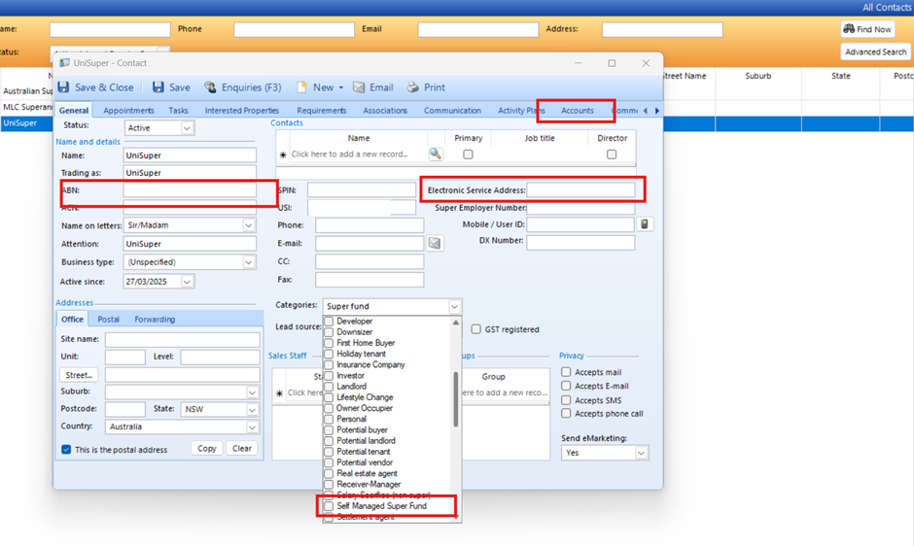Viewport: 914px width, 546px height.
Task: Check the Insurance Company category
Action: point(329,364)
